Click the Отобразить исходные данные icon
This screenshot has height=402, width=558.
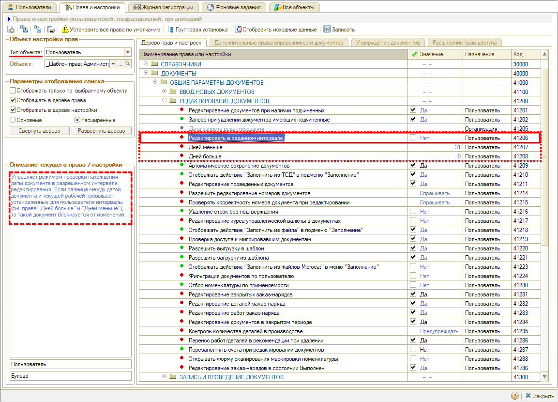(x=238, y=30)
